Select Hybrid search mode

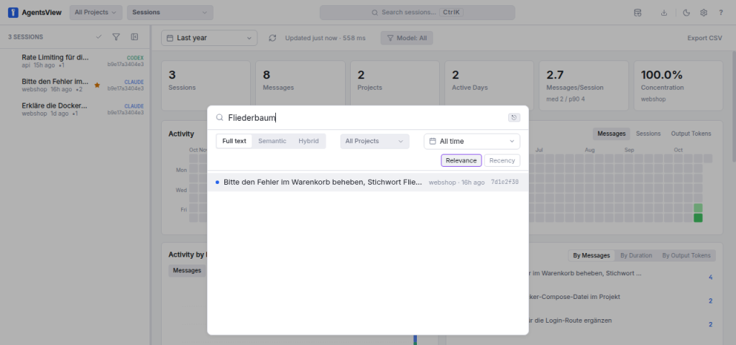(x=308, y=141)
